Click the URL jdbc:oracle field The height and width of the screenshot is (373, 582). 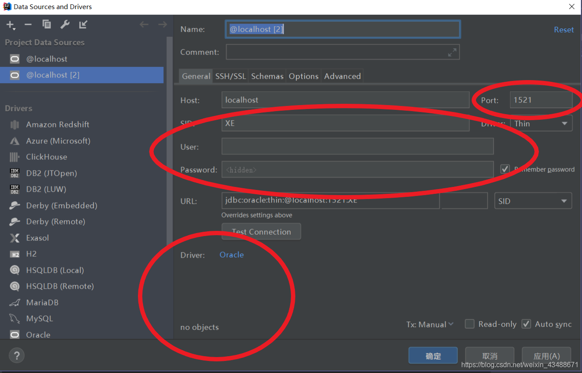pyautogui.click(x=330, y=201)
